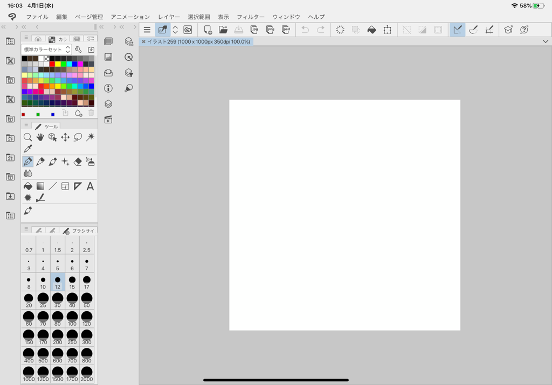Pick the black swatch in top row
The image size is (552, 385).
(x=24, y=58)
